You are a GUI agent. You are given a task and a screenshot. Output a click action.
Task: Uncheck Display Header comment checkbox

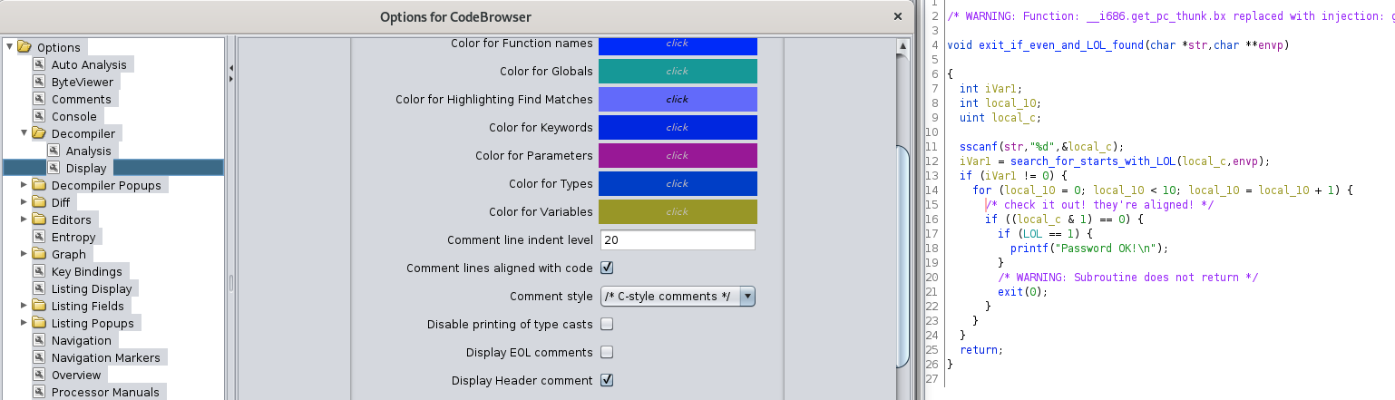(x=607, y=380)
